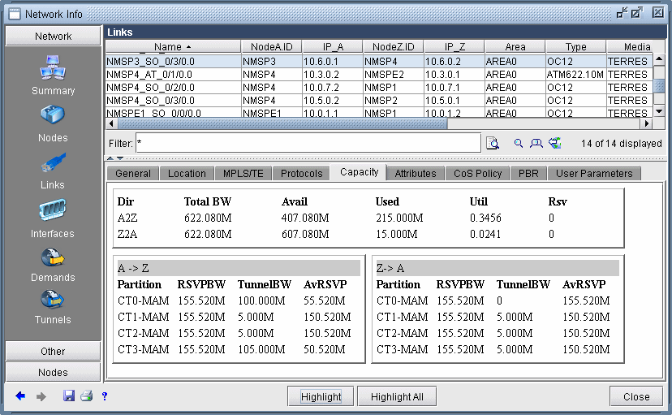Switch to the MPLS/TE tab
The width and height of the screenshot is (672, 415).
point(242,173)
